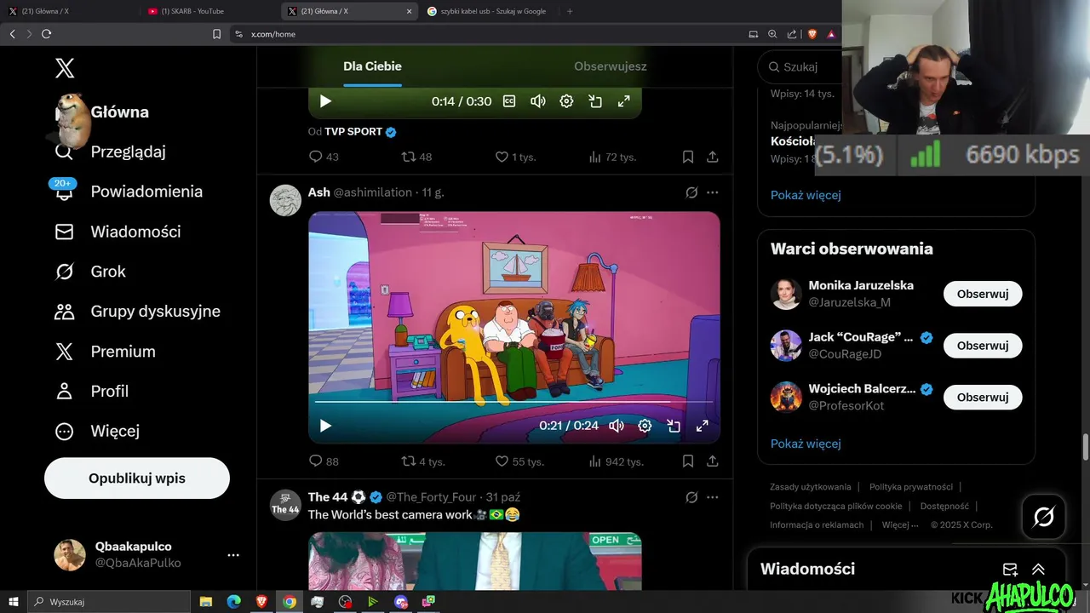View analytics on Ash's post
1090x613 pixels.
[x=616, y=461]
